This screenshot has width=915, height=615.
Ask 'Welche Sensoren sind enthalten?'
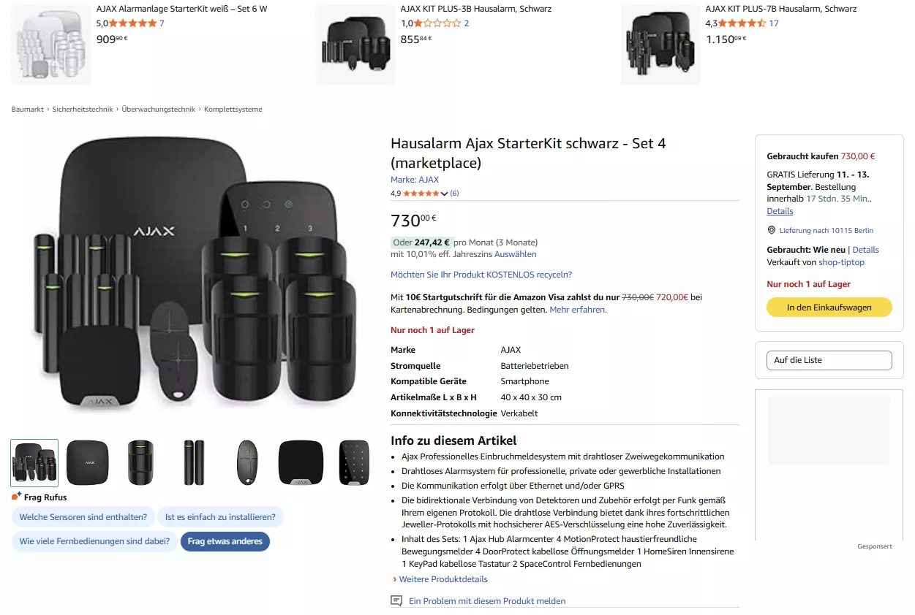83,517
